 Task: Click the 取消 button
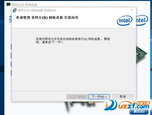point(123,96)
